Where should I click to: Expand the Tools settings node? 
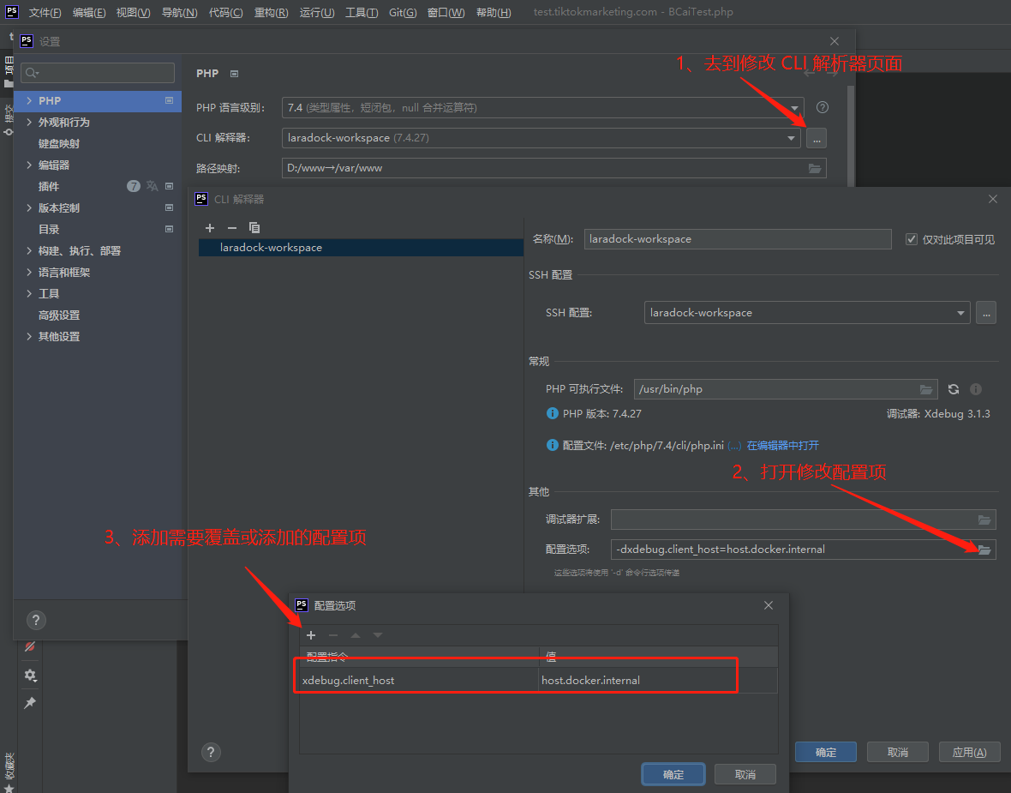(x=29, y=293)
